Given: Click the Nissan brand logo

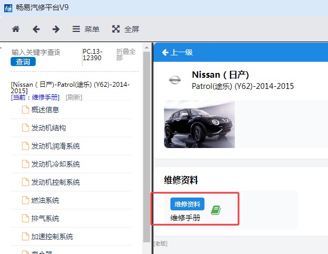Looking at the screenshot, I should [175, 80].
